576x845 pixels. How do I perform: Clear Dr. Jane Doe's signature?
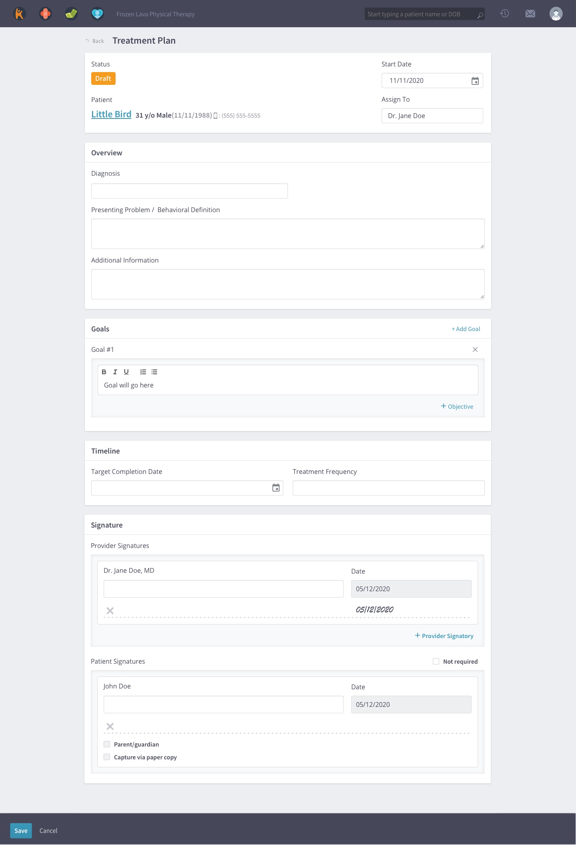110,610
